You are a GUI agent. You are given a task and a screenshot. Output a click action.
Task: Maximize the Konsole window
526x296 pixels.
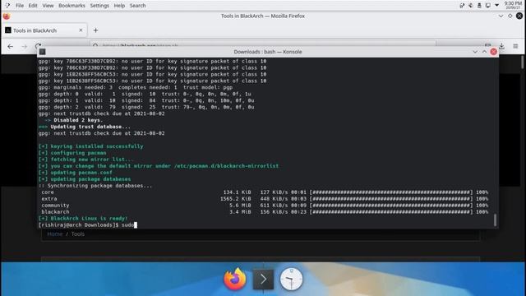pos(484,52)
